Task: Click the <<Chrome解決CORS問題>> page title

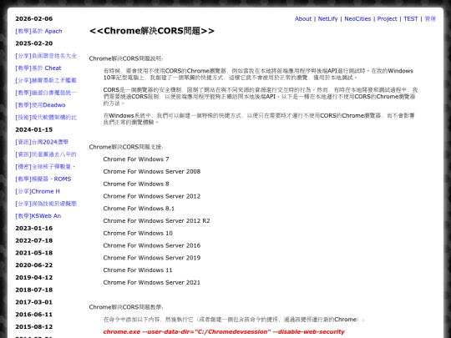Action: pyautogui.click(x=152, y=31)
